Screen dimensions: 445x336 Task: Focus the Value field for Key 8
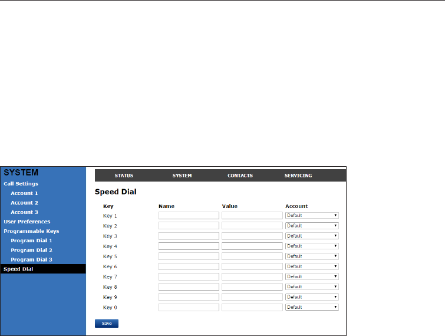(252, 287)
